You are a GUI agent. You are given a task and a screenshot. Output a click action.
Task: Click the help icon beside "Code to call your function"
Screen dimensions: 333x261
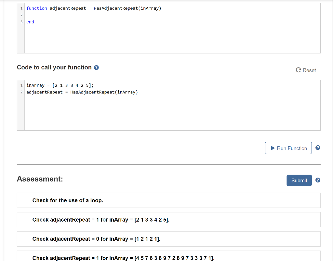pos(96,67)
